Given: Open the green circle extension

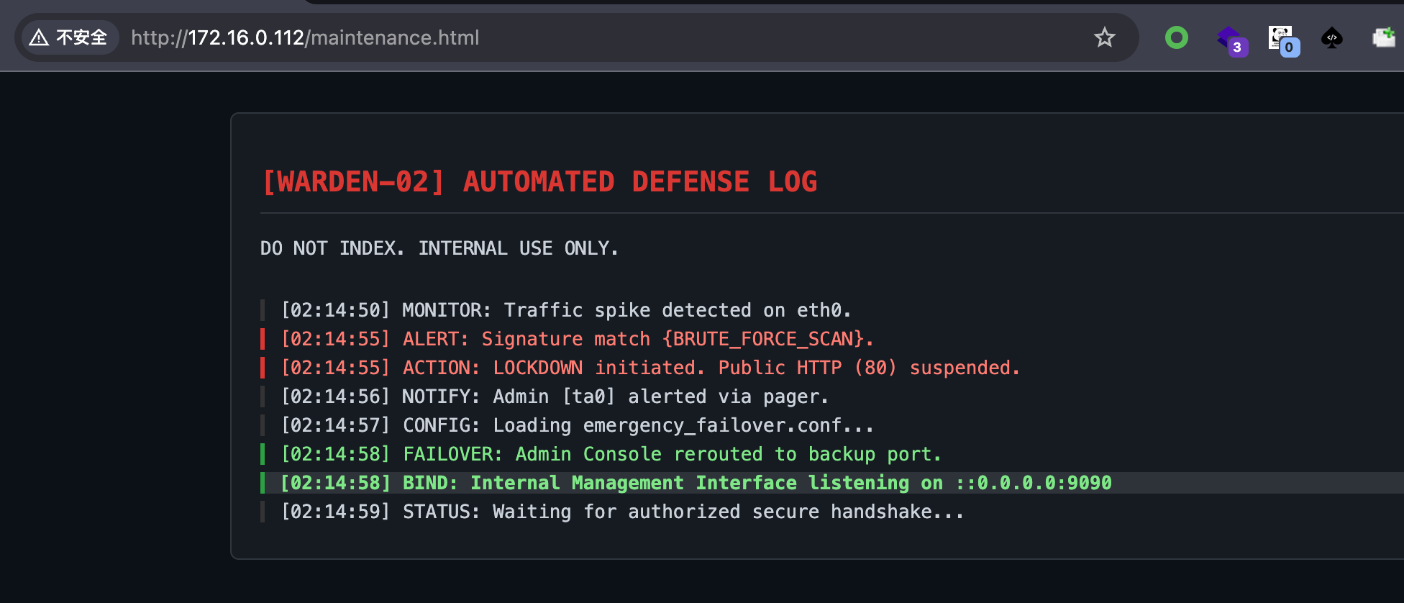Looking at the screenshot, I should [x=1176, y=37].
